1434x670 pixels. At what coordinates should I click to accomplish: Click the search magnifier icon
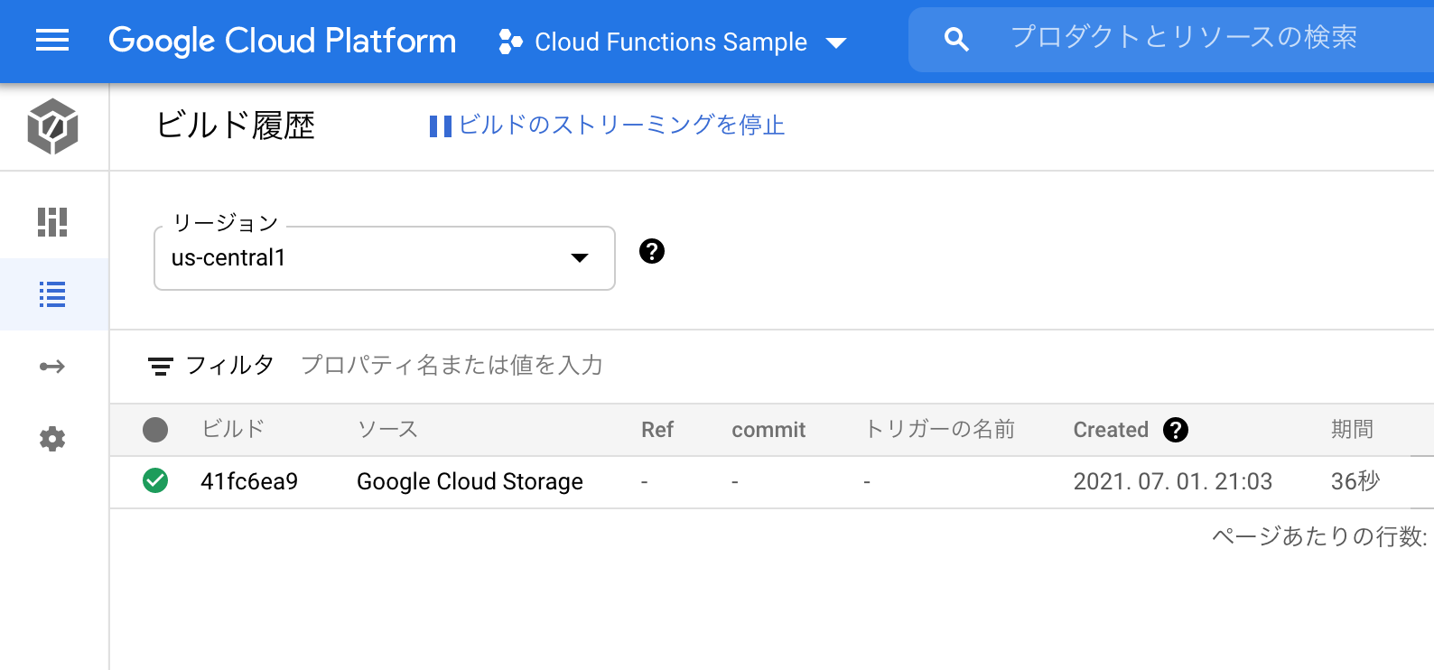coord(956,40)
